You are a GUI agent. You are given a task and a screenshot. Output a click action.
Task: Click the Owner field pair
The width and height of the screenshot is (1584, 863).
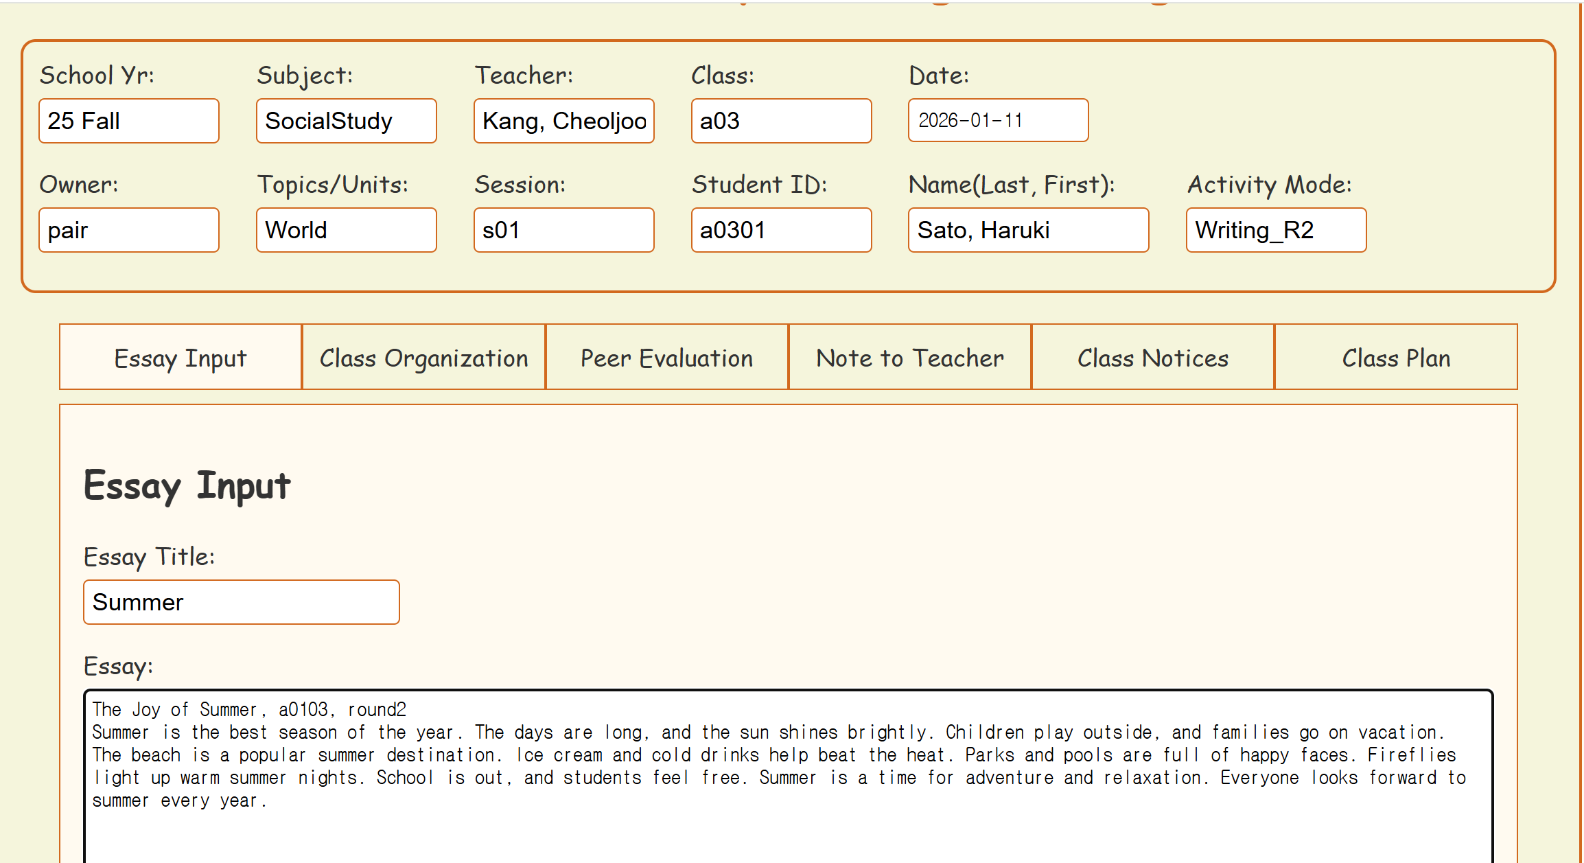point(129,230)
